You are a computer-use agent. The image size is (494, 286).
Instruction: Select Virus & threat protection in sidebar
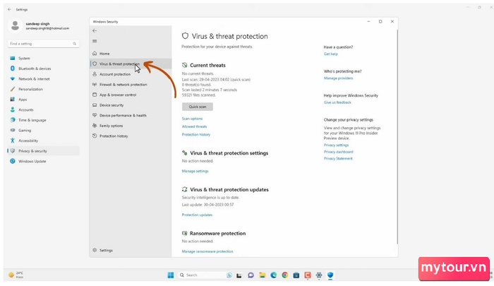click(131, 64)
